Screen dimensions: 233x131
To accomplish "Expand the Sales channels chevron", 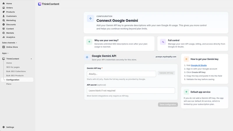I will pos(16,43).
